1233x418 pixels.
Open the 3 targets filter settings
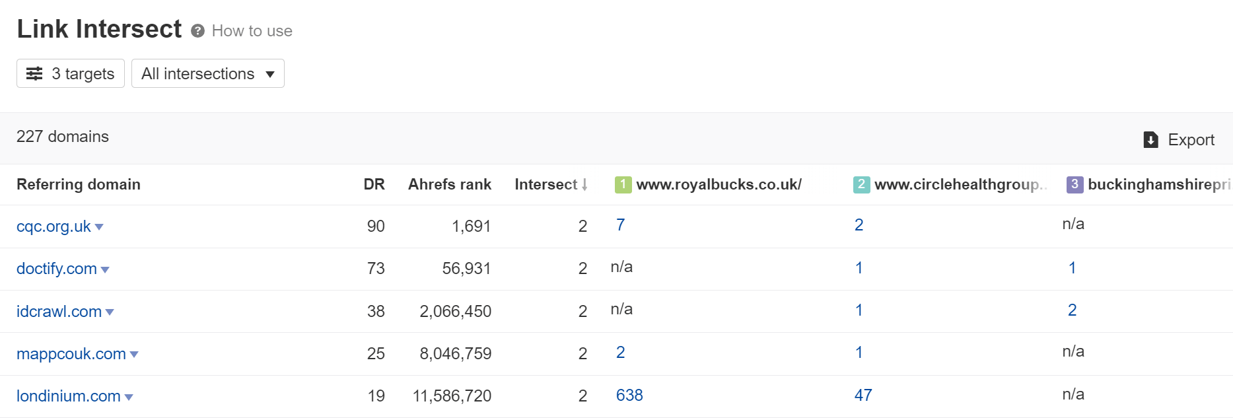click(x=71, y=73)
